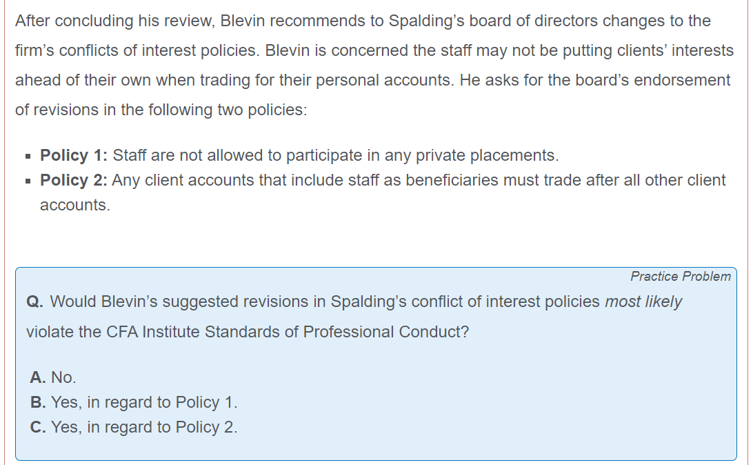Click the bold letter C option marker
Image resolution: width=753 pixels, height=465 pixels.
(x=38, y=427)
